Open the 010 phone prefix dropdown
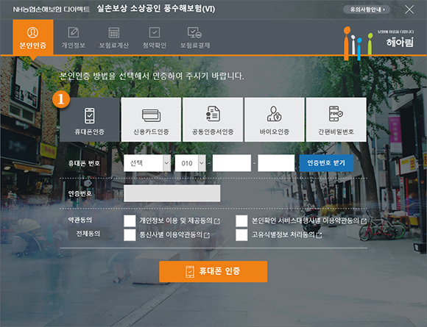The height and width of the screenshot is (327, 427). (x=190, y=163)
